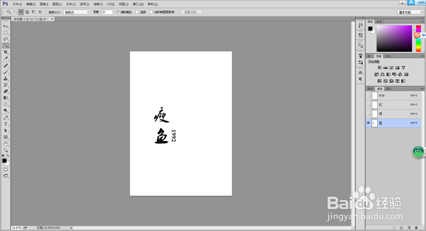Expand the status bar info arrow
Screen dimensions: 426x231
71,228
